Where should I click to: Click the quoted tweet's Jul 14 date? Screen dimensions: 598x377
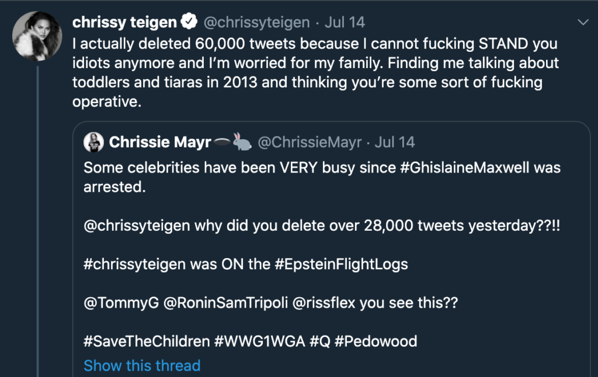394,142
